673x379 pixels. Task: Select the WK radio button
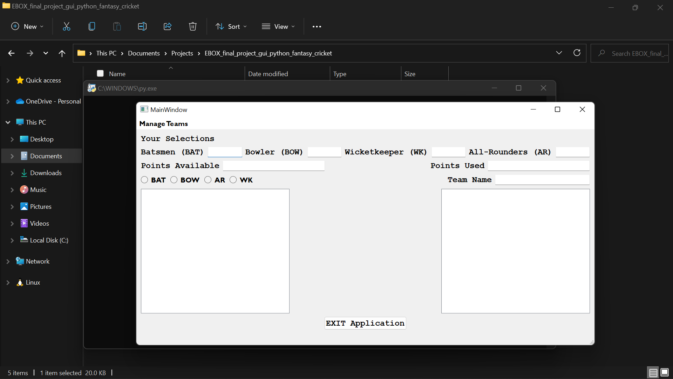coord(233,180)
